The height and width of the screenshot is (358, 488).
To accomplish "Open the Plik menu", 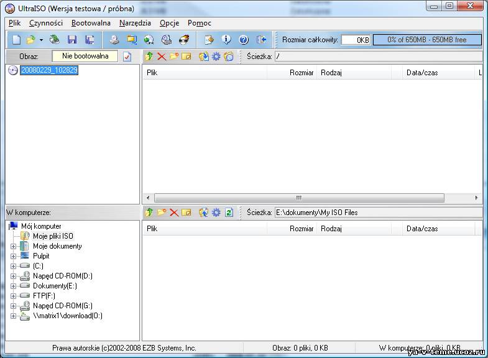I will pos(15,23).
